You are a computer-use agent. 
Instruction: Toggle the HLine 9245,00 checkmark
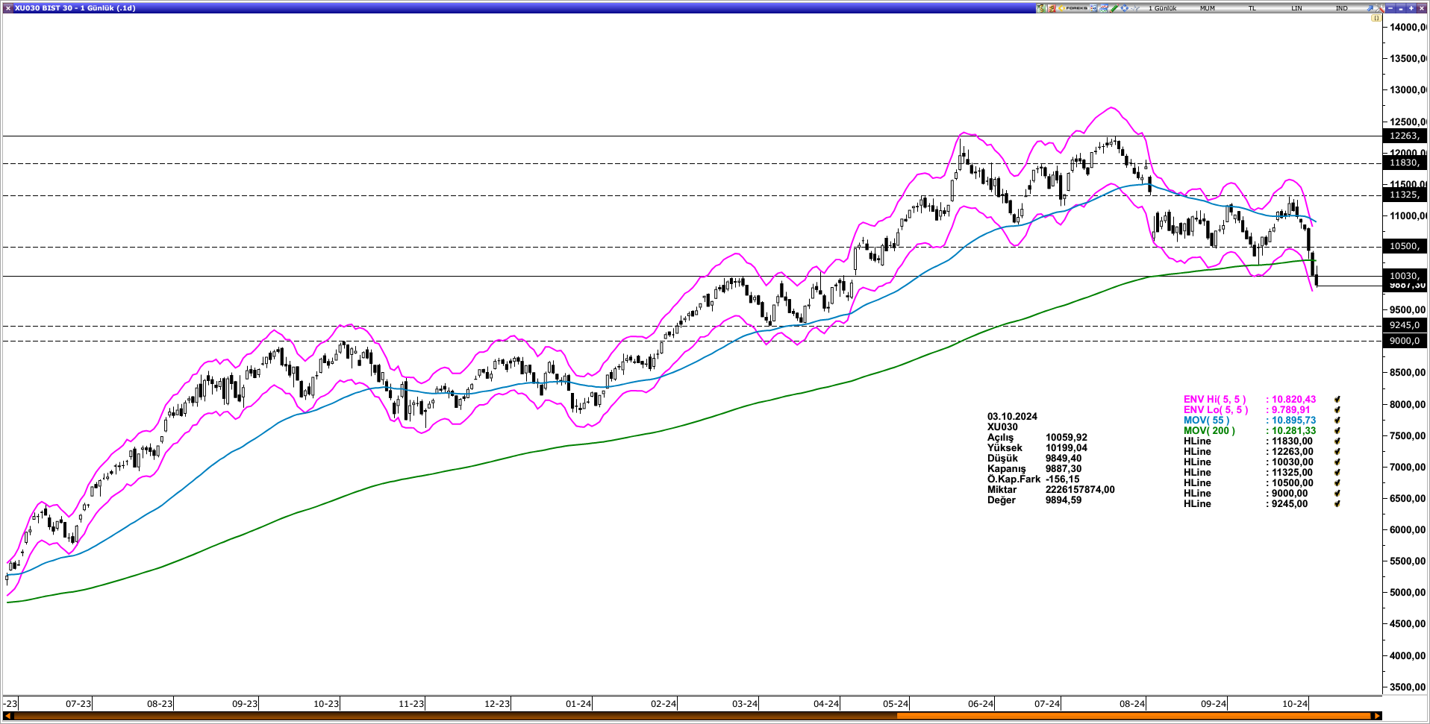coord(1337,504)
